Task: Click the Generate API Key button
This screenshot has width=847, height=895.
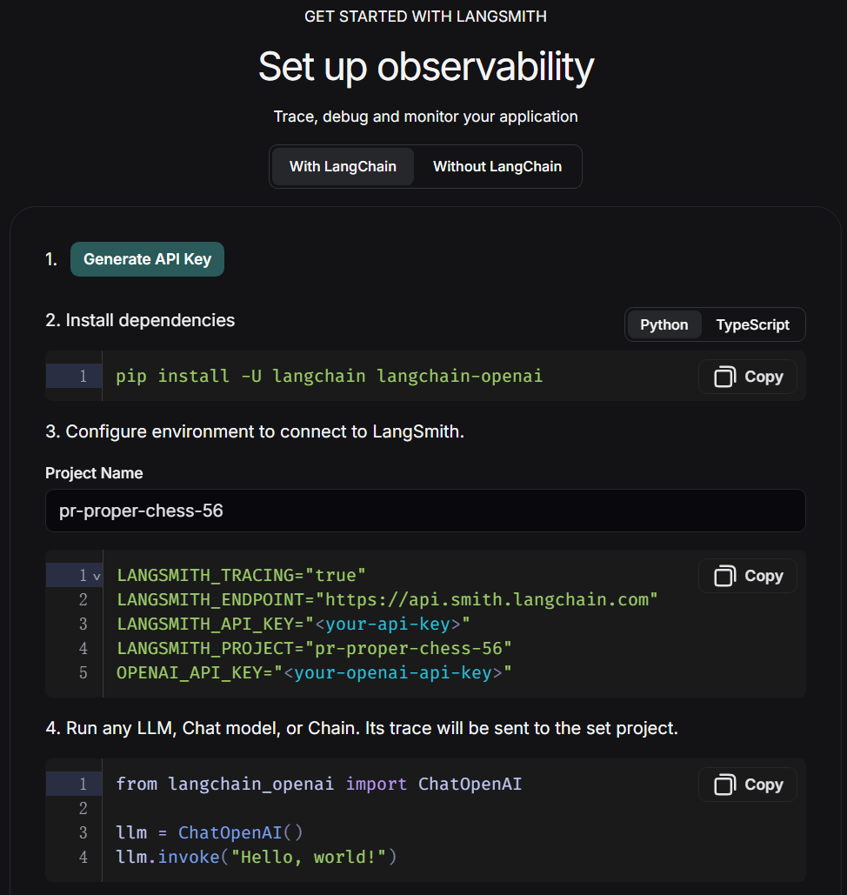Action: tap(147, 259)
